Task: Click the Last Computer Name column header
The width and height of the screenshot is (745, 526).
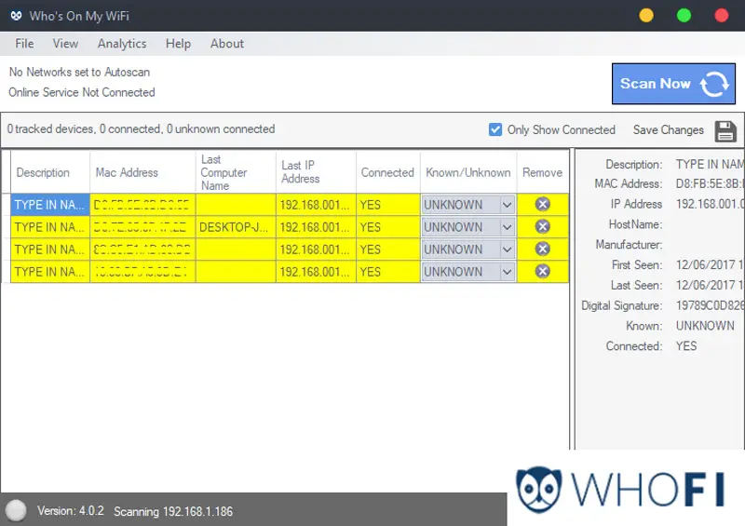Action: click(236, 172)
